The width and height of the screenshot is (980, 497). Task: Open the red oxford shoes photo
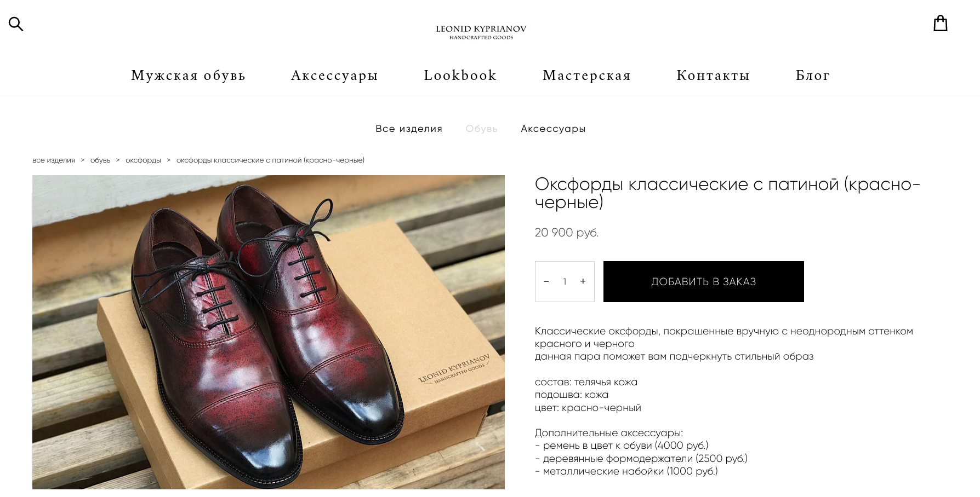(x=269, y=332)
